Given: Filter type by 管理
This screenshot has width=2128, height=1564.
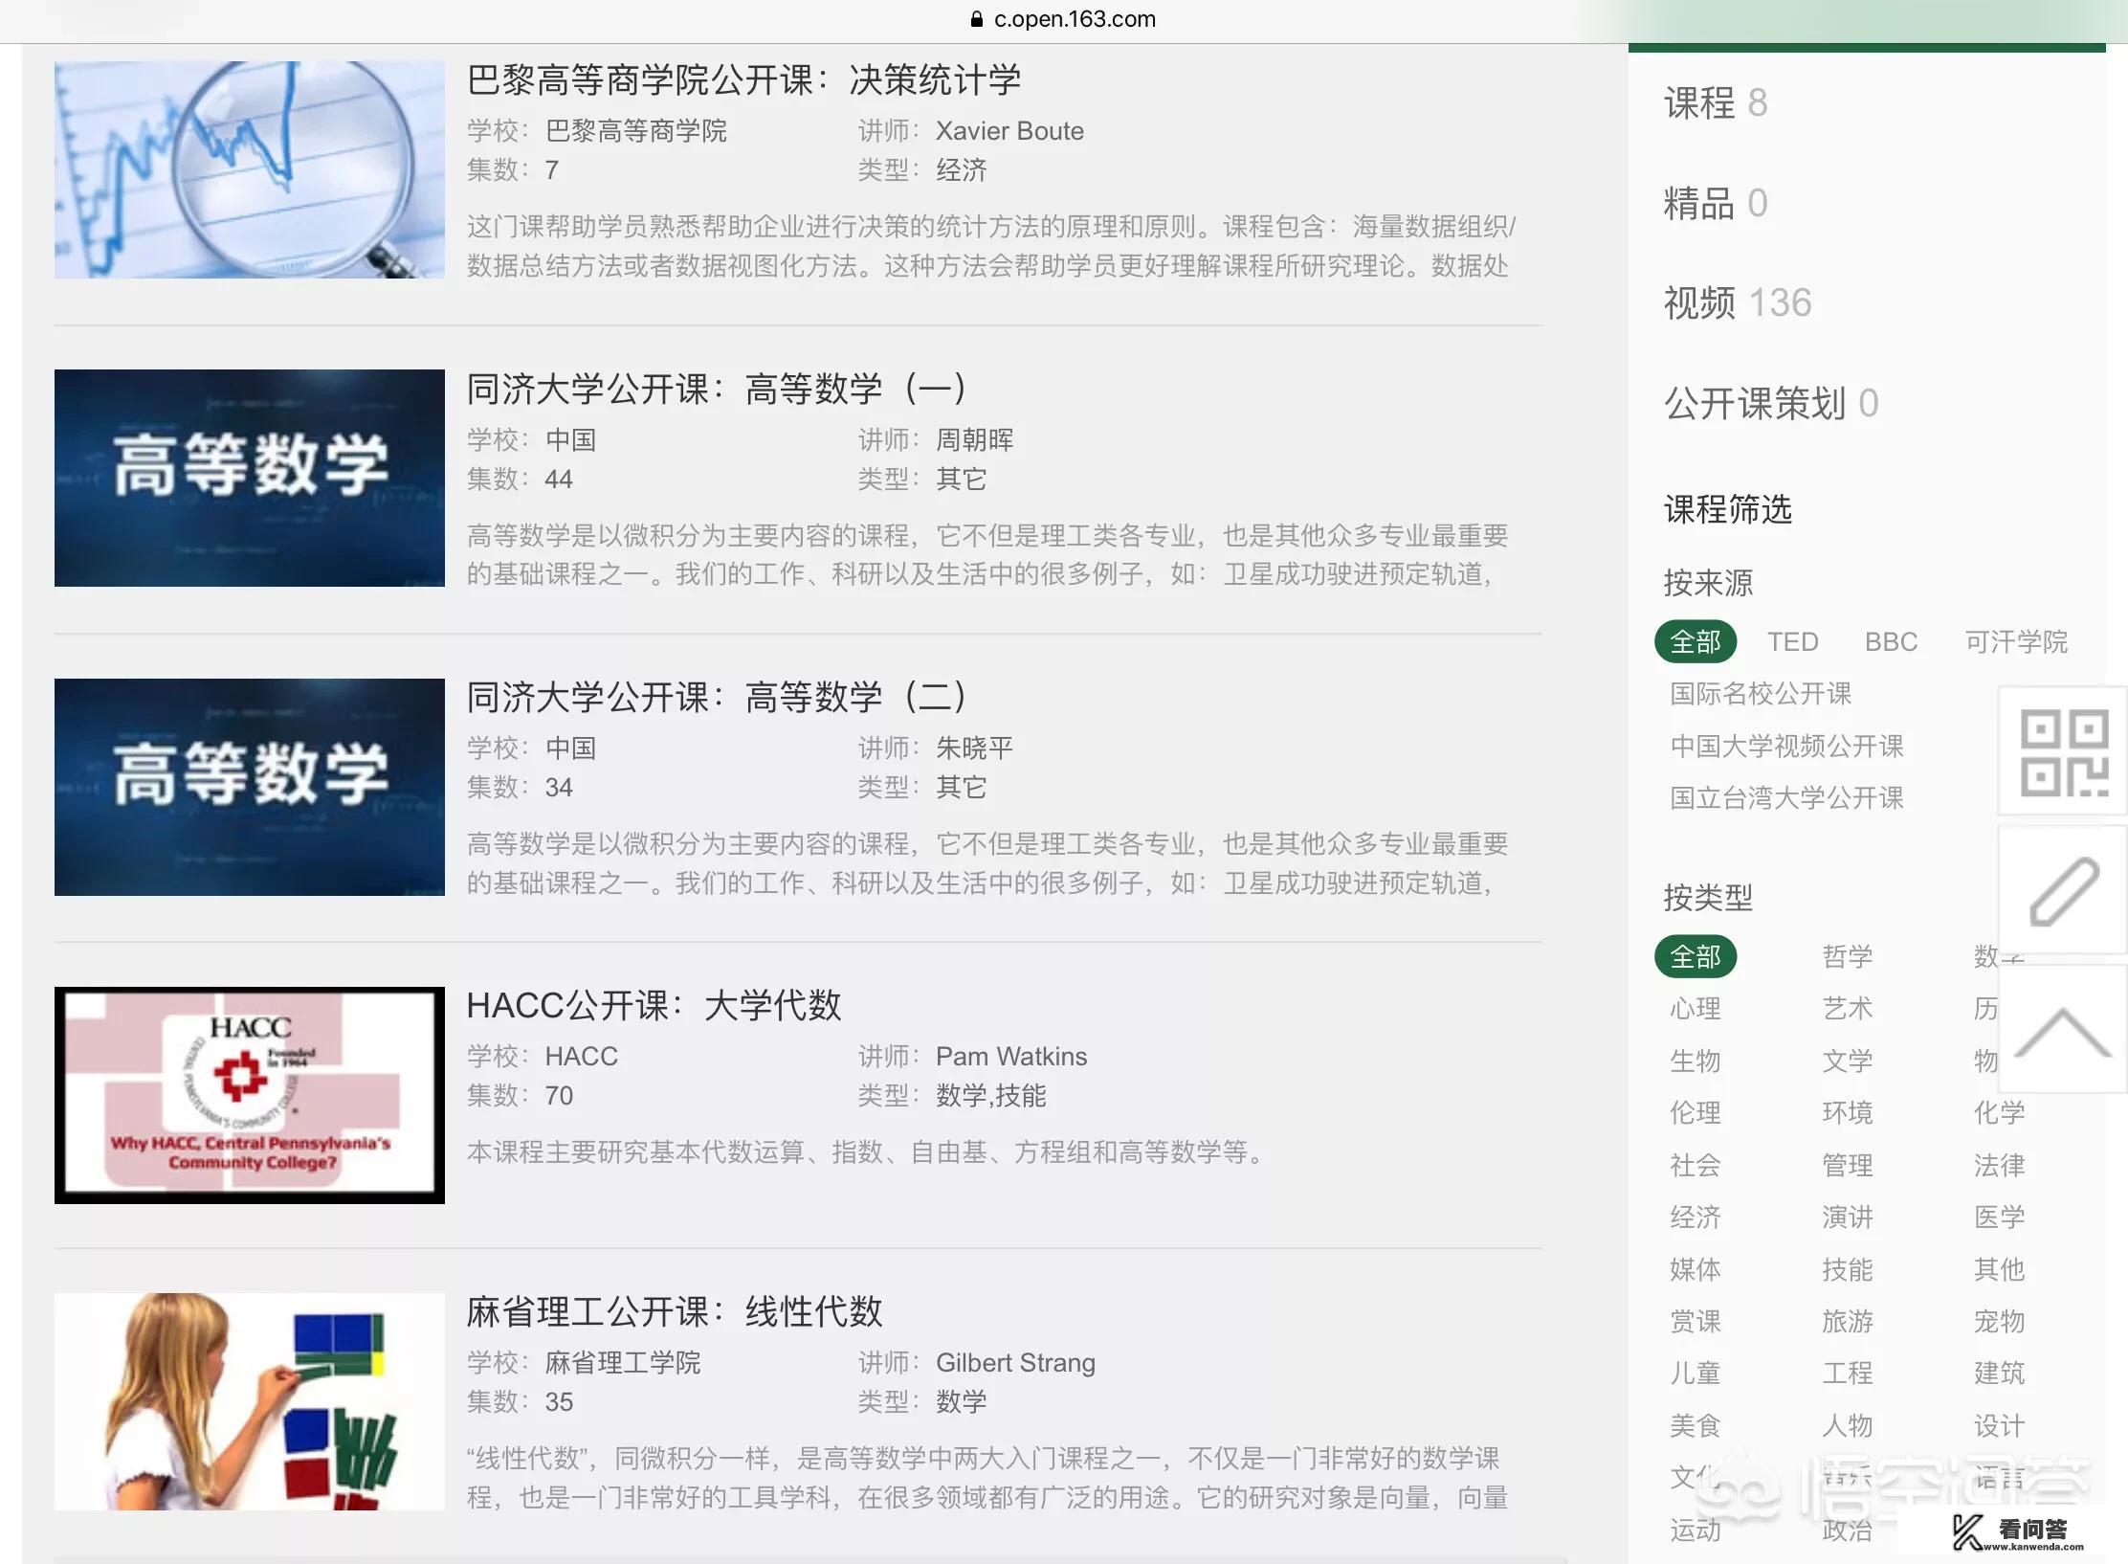Looking at the screenshot, I should tap(1848, 1165).
